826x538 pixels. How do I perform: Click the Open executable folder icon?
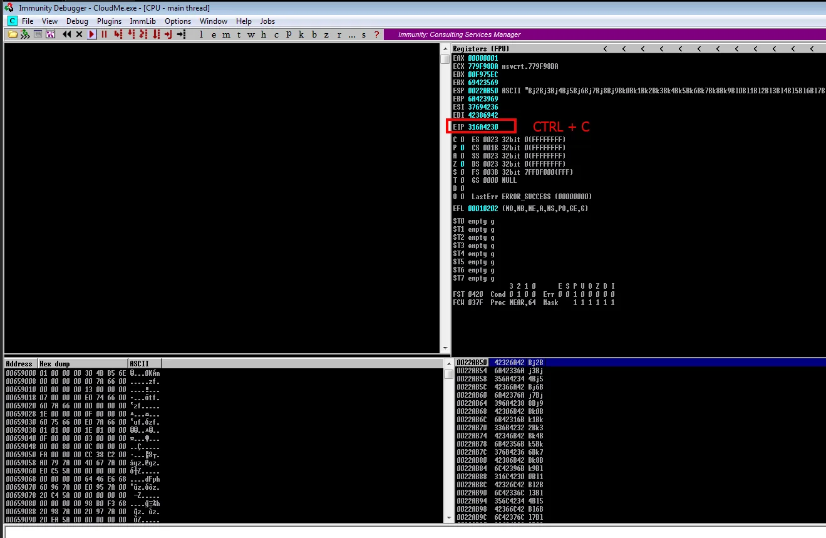pos(13,34)
